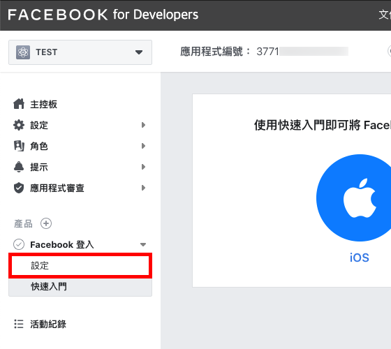The width and height of the screenshot is (391, 349).
Task: Expand the 提示 submenu arrow
Action: click(x=143, y=167)
